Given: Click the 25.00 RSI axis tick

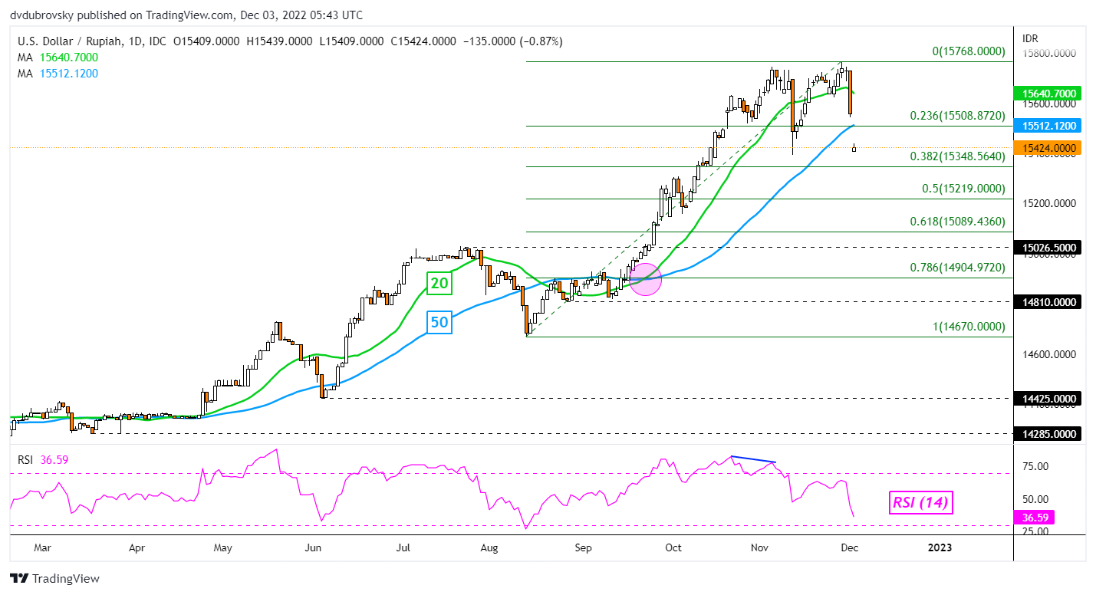Looking at the screenshot, I should click(1036, 531).
